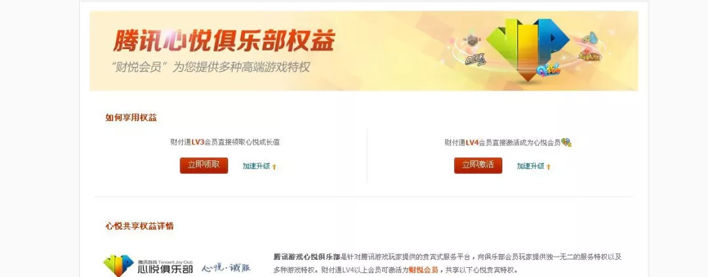
Task: Select the 心悦共享权益详情 section heading
Action: coord(140,226)
